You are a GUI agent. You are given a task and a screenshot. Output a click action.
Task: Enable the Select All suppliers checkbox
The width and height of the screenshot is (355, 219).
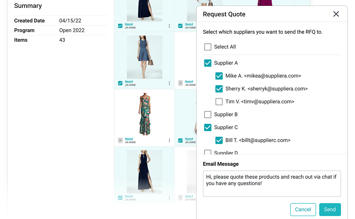[x=207, y=47]
